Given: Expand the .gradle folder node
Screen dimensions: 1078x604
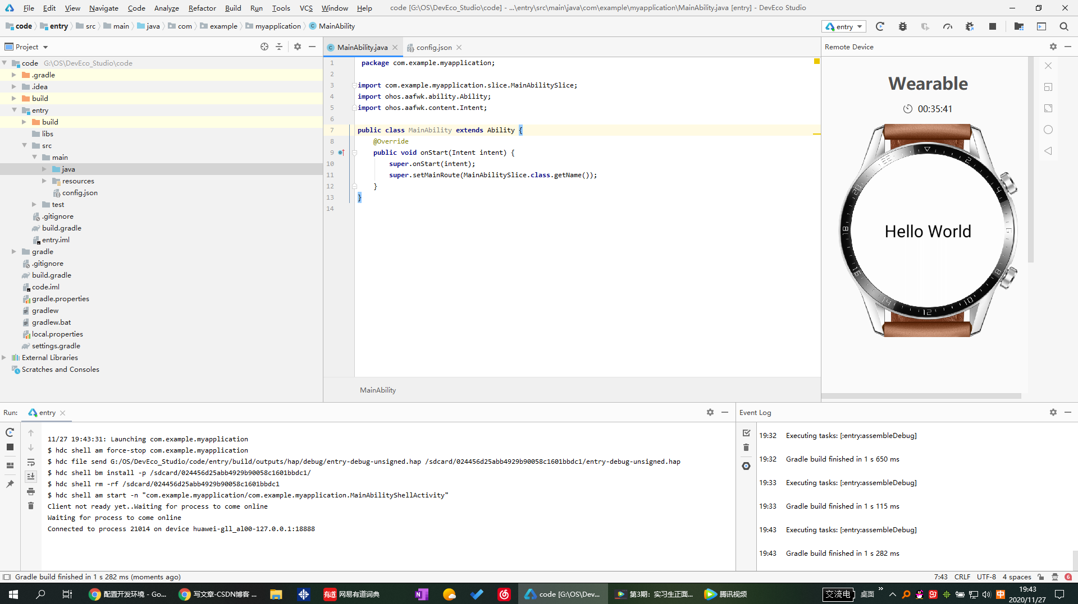Looking at the screenshot, I should 14,75.
